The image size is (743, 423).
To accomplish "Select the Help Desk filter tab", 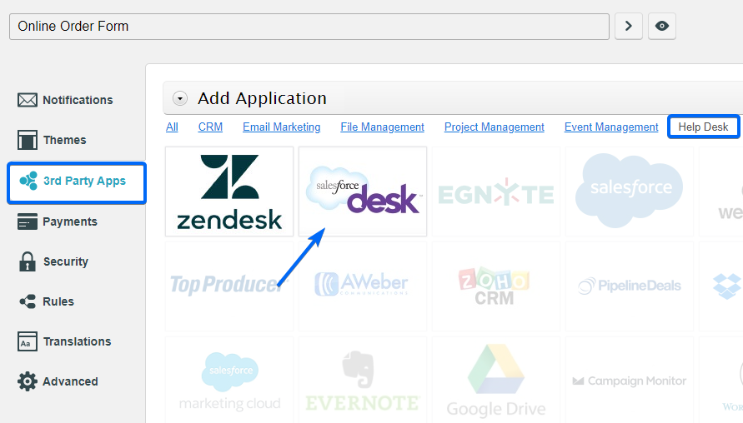I will coord(703,127).
